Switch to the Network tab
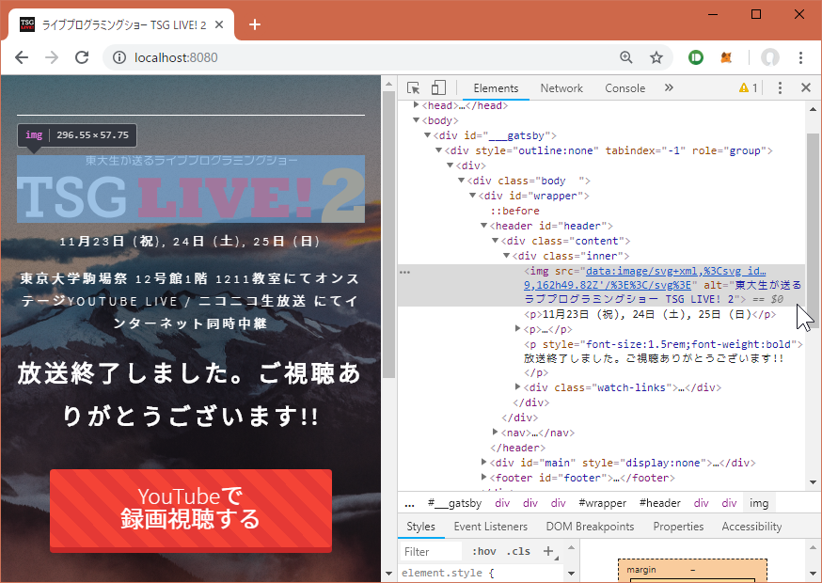822x583 pixels. (x=561, y=88)
